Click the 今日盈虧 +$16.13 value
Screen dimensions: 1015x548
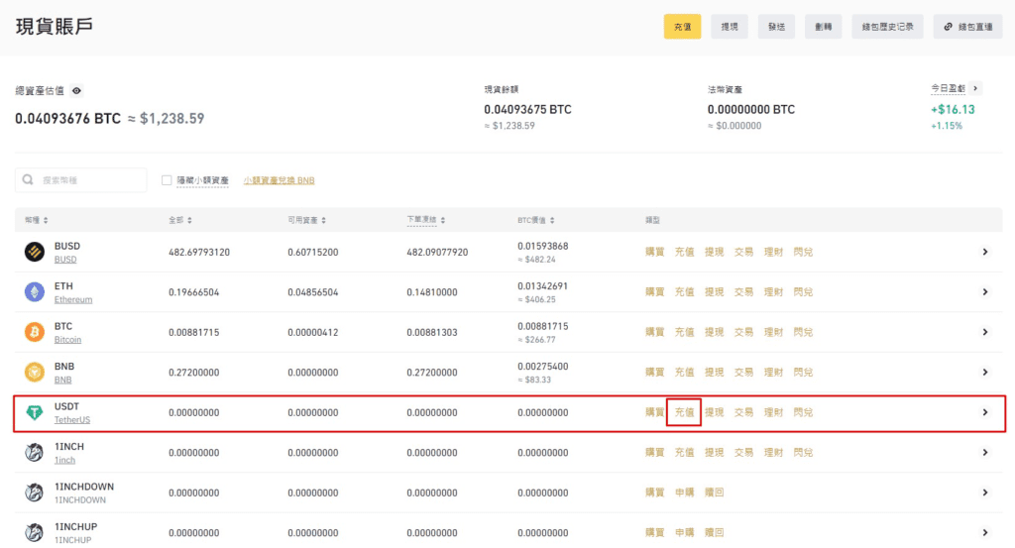click(x=953, y=109)
